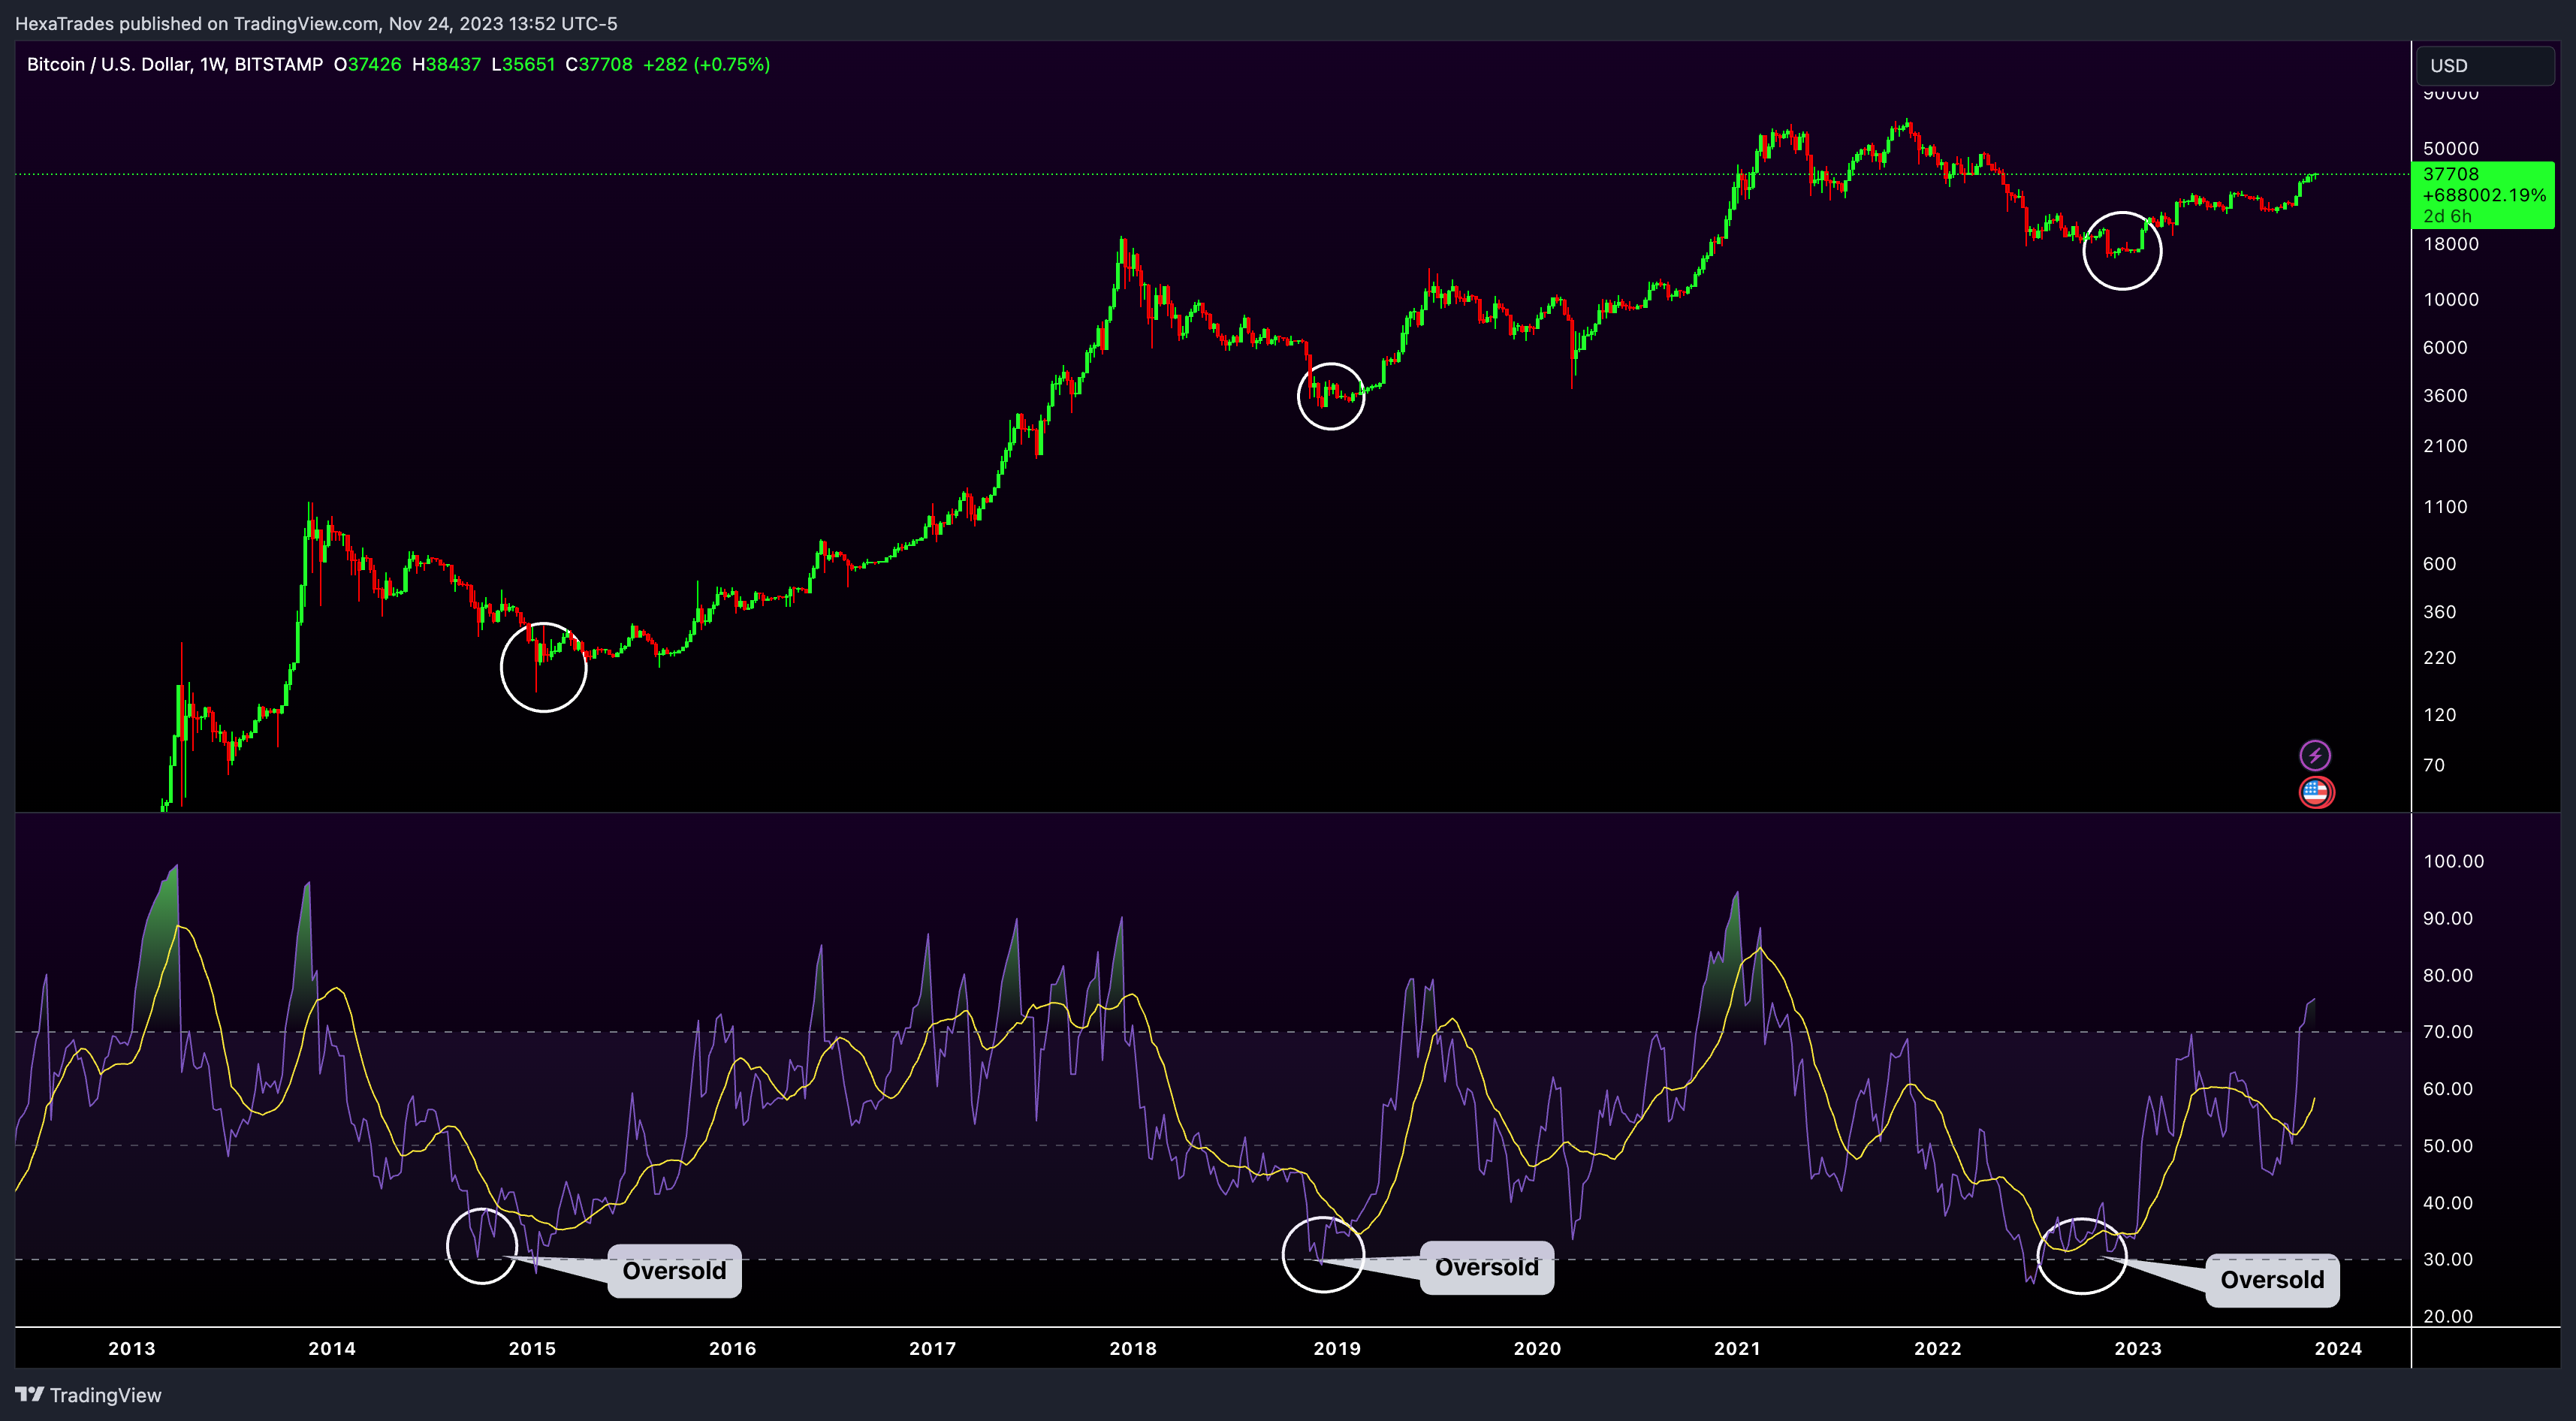Click the low value L35651
Viewport: 2576px width, 1421px height.
point(523,64)
